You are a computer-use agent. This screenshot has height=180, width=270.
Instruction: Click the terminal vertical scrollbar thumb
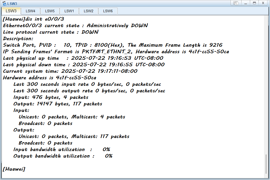point(266,164)
